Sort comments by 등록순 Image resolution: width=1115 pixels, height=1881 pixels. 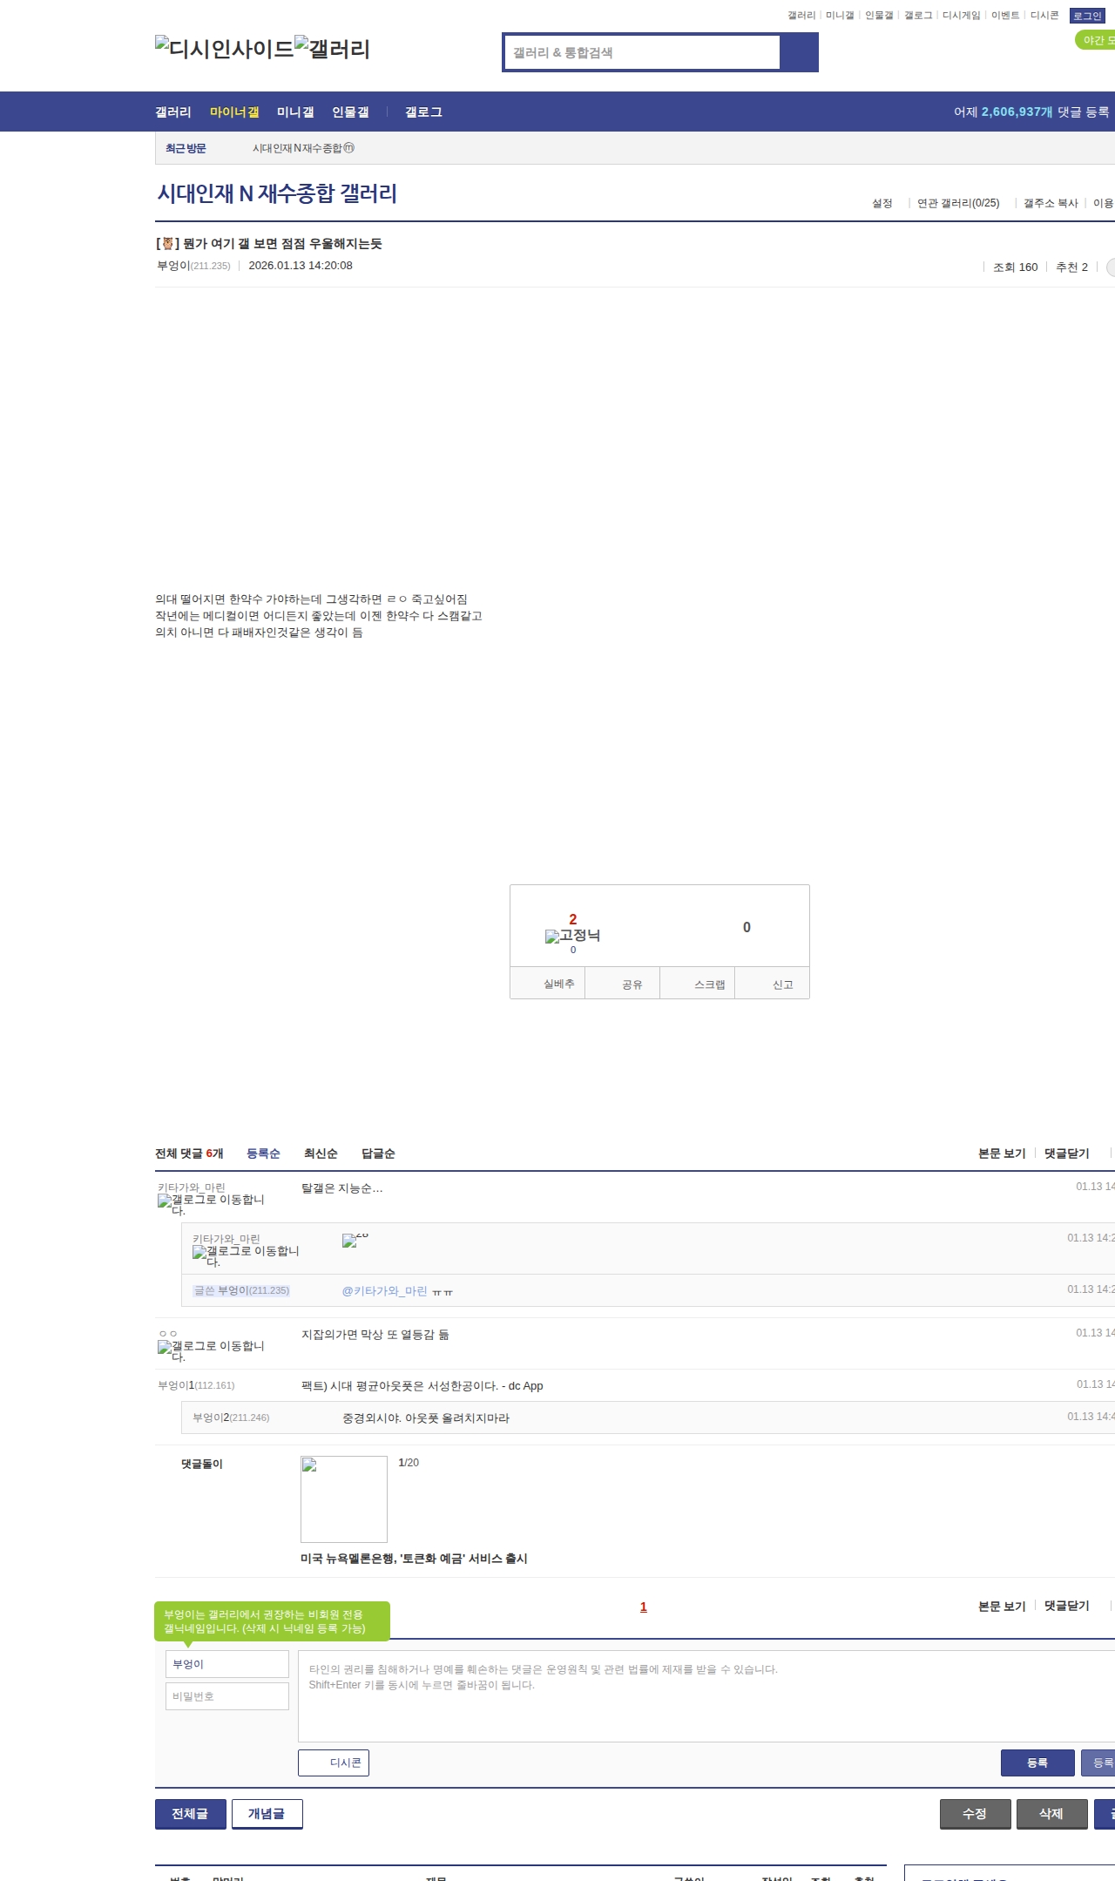[263, 1154]
